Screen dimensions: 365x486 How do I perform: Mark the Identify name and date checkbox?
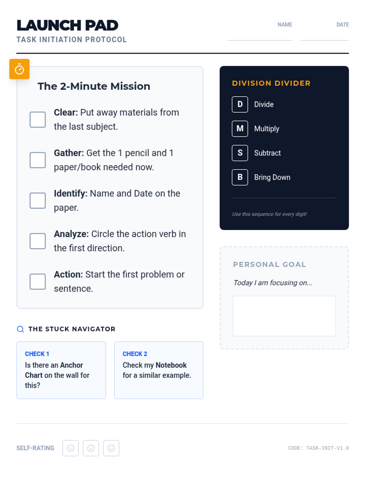pyautogui.click(x=38, y=200)
